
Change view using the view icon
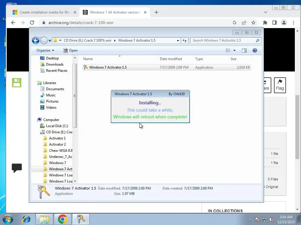tap(228, 50)
